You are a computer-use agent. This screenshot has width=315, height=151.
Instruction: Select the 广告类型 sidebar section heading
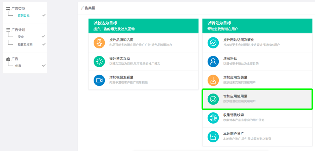(x=18, y=9)
